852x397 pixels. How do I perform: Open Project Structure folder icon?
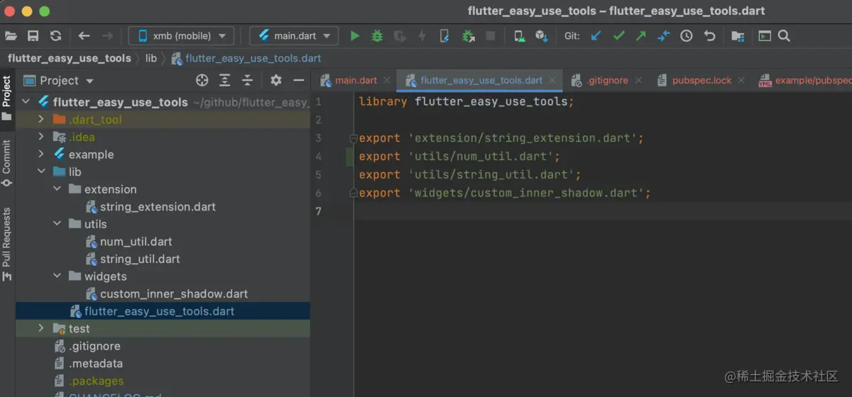pyautogui.click(x=738, y=35)
